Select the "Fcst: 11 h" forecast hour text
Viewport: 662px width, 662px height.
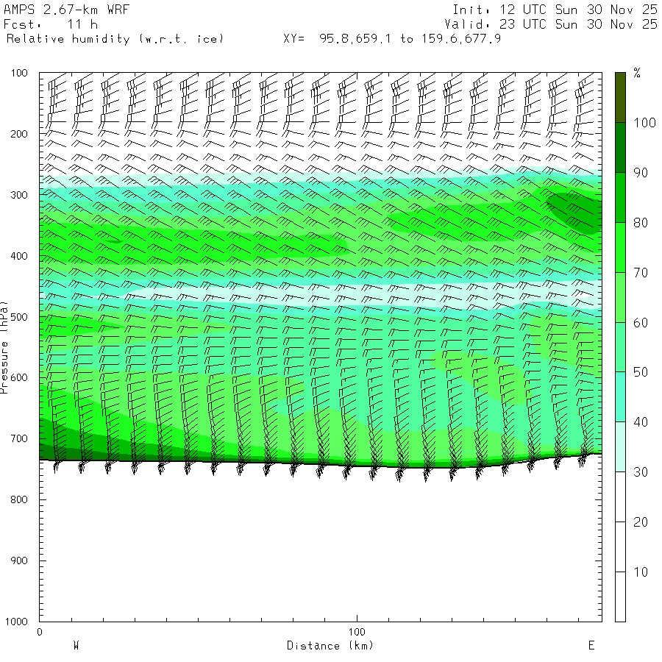[x=51, y=24]
